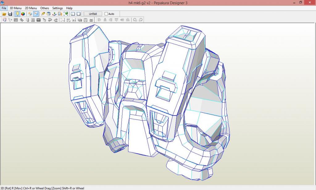Click the yellow pencil icon in top toolbar
Screen dimensions: 316x190
(x=43, y=14)
